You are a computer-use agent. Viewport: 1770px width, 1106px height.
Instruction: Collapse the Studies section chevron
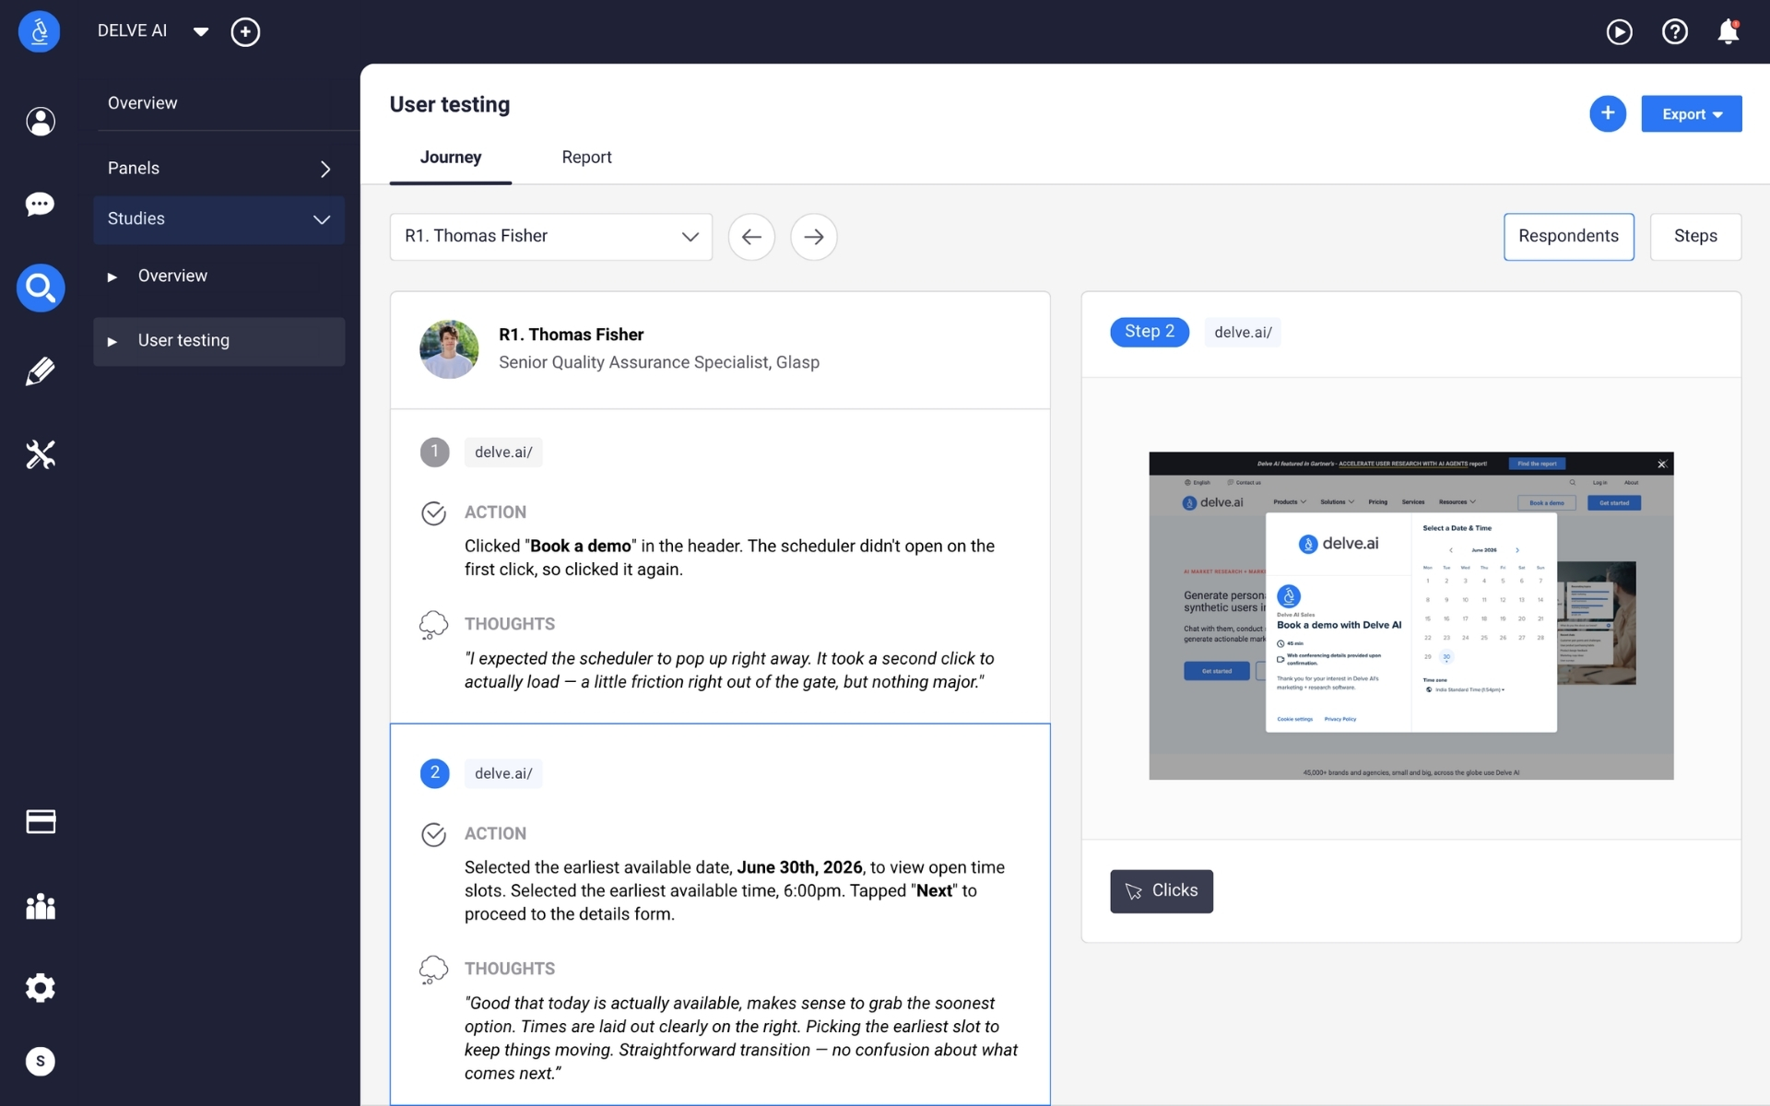click(x=321, y=219)
